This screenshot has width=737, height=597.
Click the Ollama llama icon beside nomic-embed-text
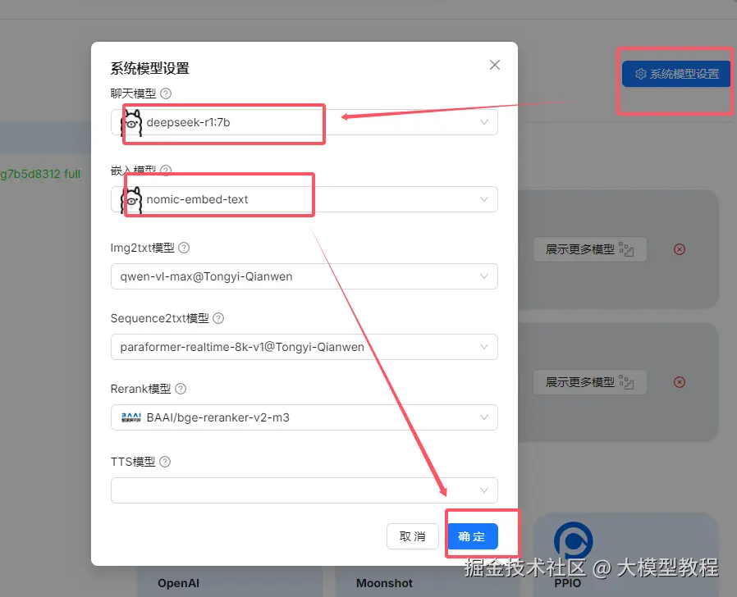click(x=131, y=199)
